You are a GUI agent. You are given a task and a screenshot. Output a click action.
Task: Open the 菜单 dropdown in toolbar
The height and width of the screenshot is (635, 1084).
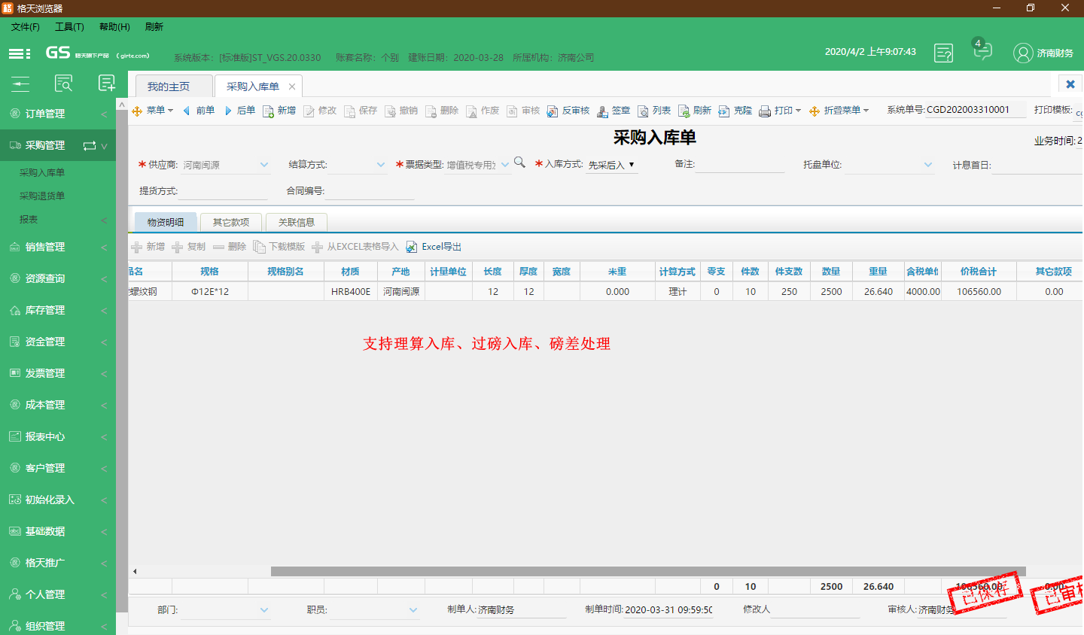(153, 111)
